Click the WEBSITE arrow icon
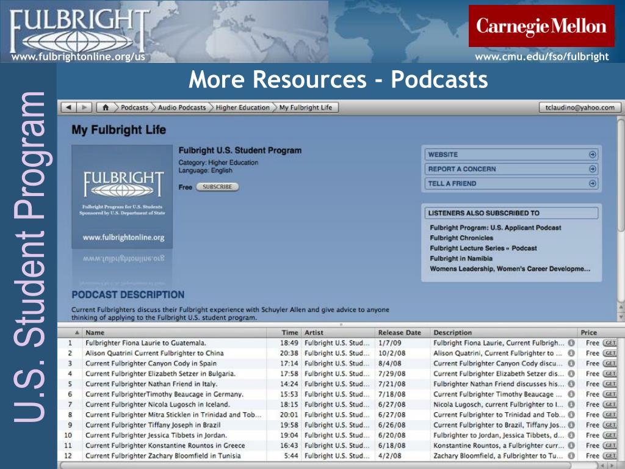The height and width of the screenshot is (469, 625). pos(592,155)
